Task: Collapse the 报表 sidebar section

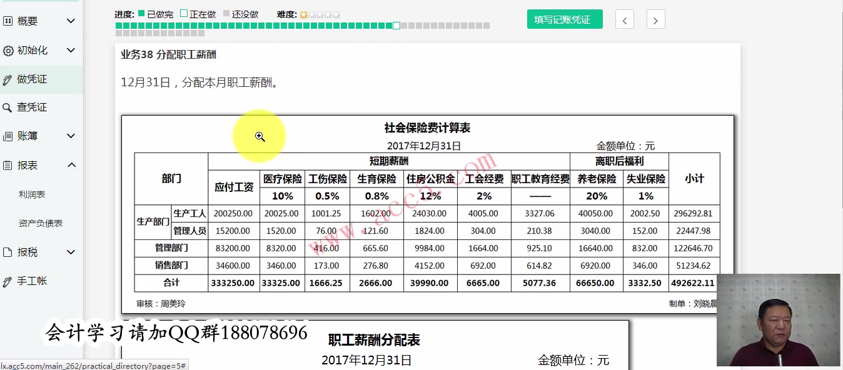Action: 71,165
